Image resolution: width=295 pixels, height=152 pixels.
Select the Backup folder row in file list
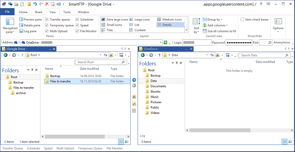click(87, 76)
